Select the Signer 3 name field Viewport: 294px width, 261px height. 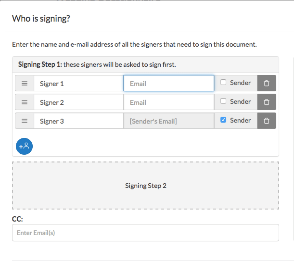point(78,121)
